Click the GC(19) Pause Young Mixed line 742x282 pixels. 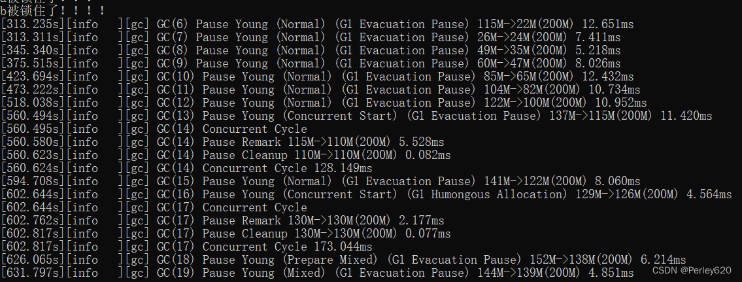(x=317, y=273)
